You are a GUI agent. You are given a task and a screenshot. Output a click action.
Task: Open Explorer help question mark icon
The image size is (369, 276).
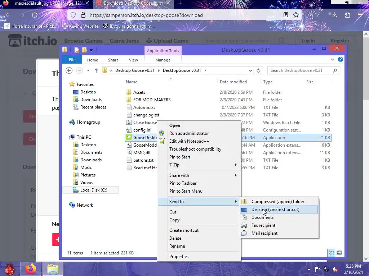pos(340,59)
